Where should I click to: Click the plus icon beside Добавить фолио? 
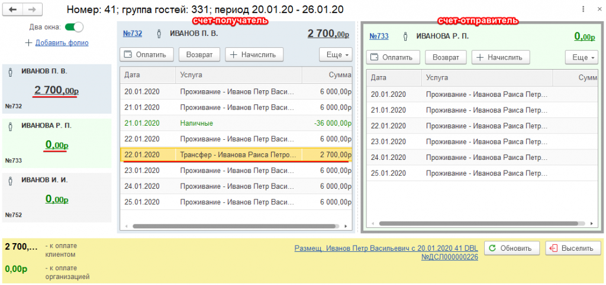point(28,42)
